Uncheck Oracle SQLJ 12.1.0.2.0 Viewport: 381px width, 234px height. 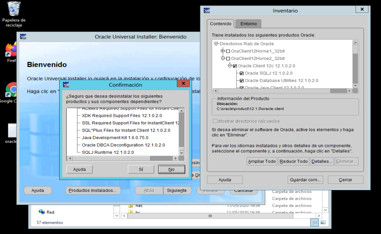(242, 73)
